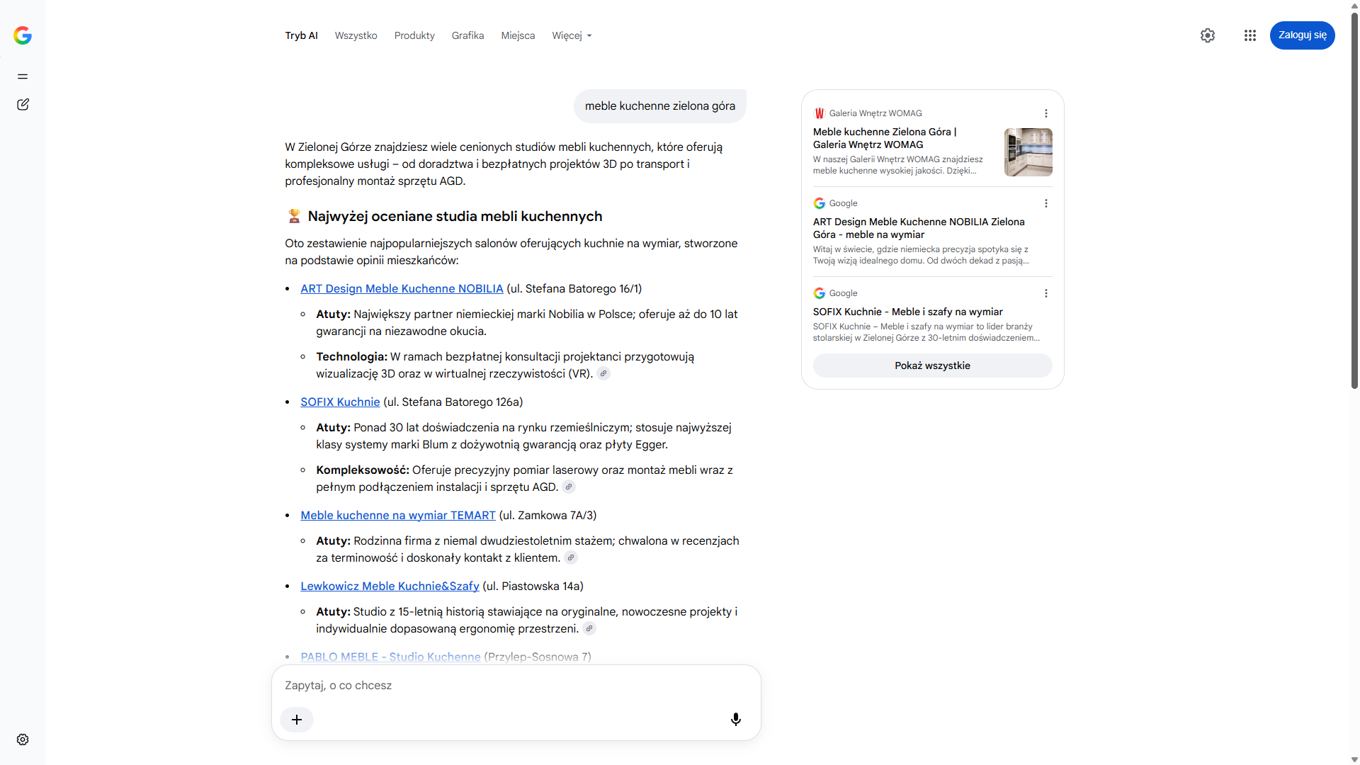Click the query bubble meble kuchenne zielona góra
The width and height of the screenshot is (1360, 765).
click(x=659, y=106)
